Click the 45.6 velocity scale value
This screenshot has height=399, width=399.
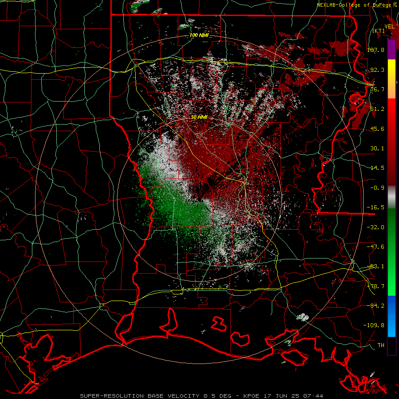(377, 129)
